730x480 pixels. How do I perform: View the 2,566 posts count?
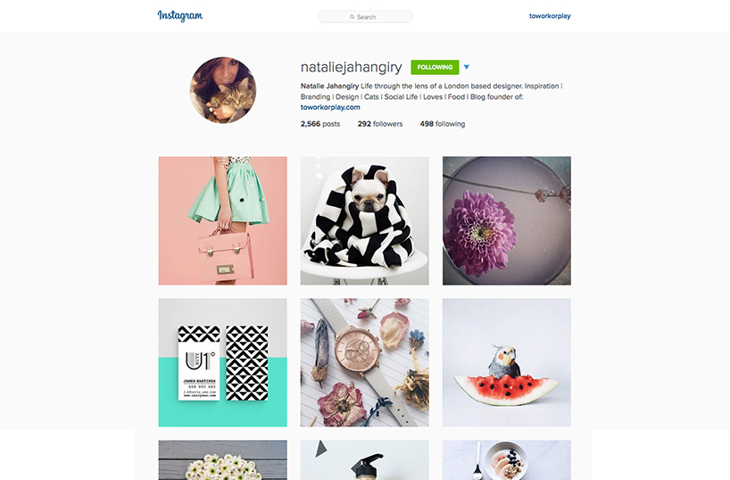[x=320, y=124]
